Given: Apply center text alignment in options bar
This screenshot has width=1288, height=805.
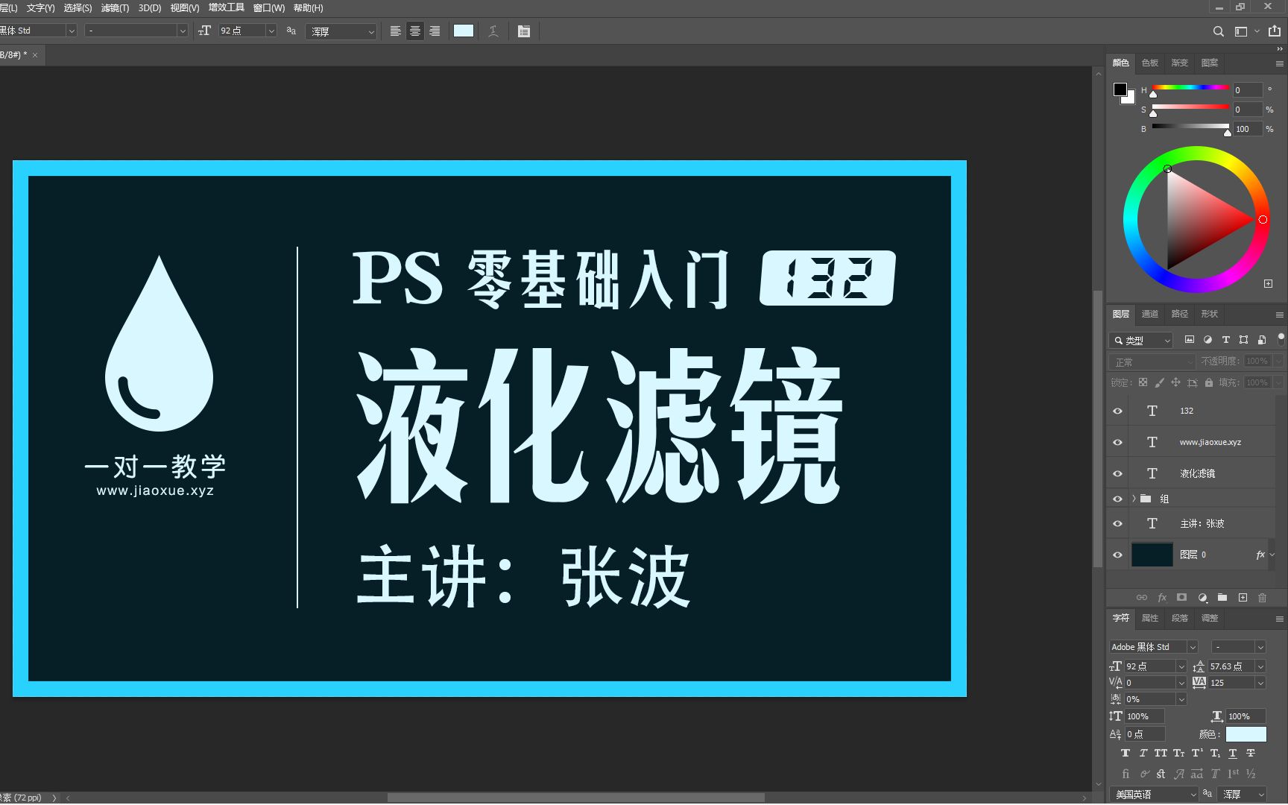Looking at the screenshot, I should (x=414, y=31).
